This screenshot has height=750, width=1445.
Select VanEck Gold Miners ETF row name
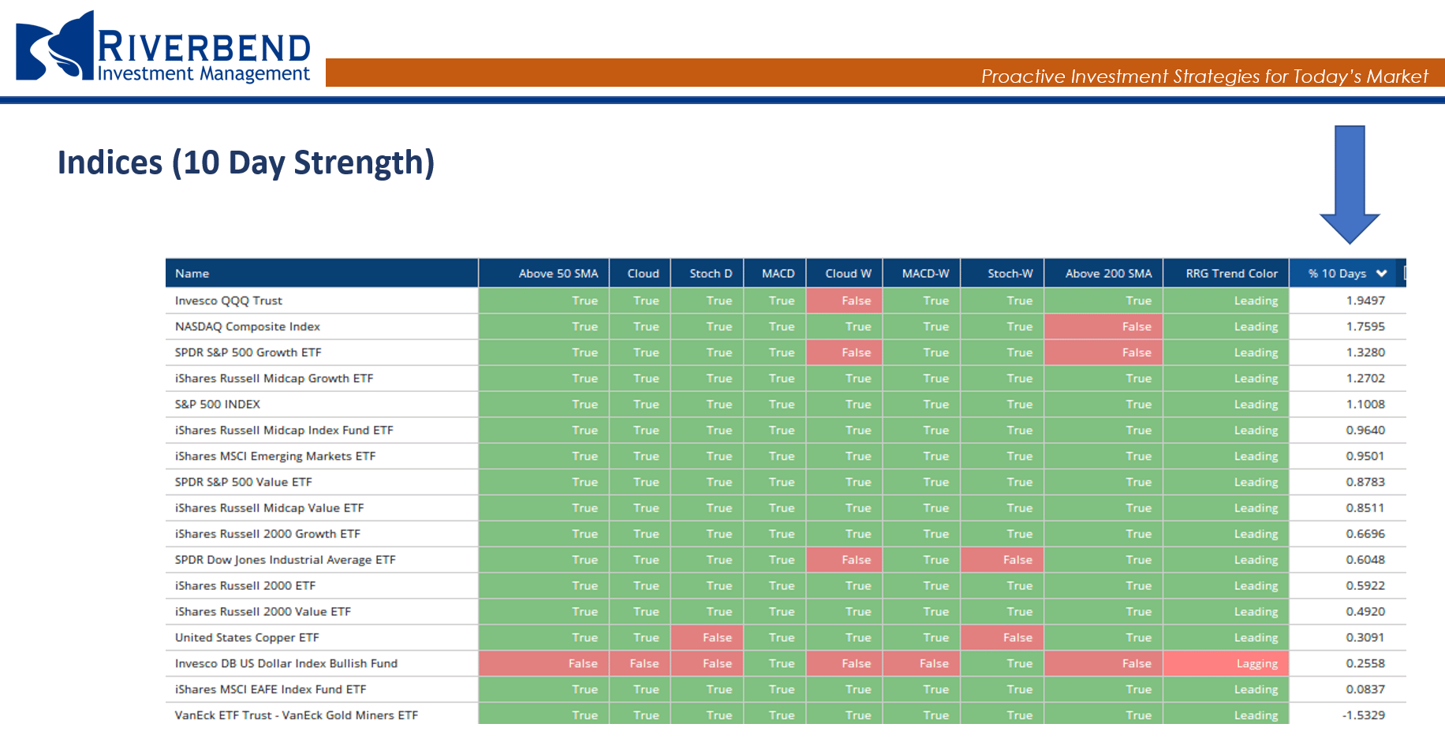pos(296,715)
